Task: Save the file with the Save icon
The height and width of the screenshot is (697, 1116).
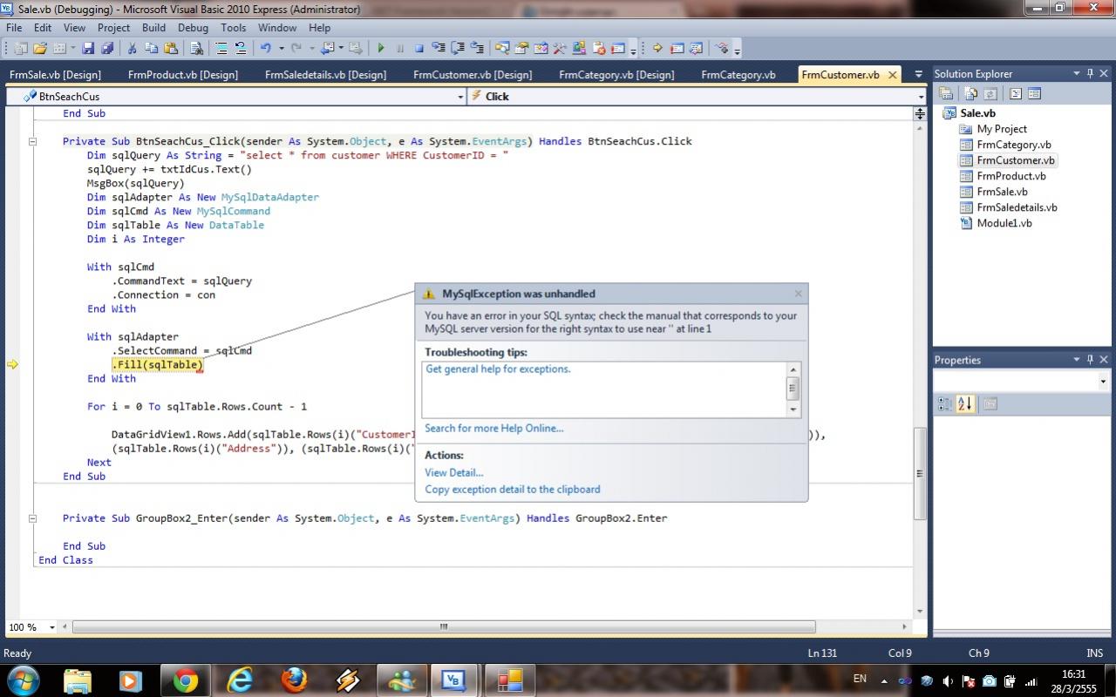Action: (x=88, y=49)
